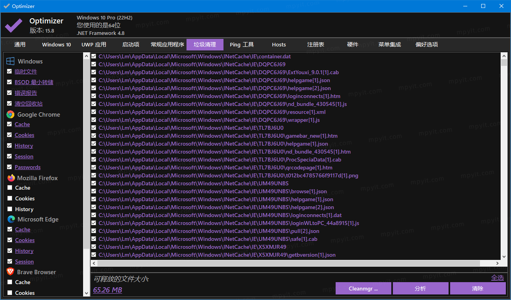The height and width of the screenshot is (300, 511).
Task: Click the 分析 button
Action: click(x=421, y=288)
